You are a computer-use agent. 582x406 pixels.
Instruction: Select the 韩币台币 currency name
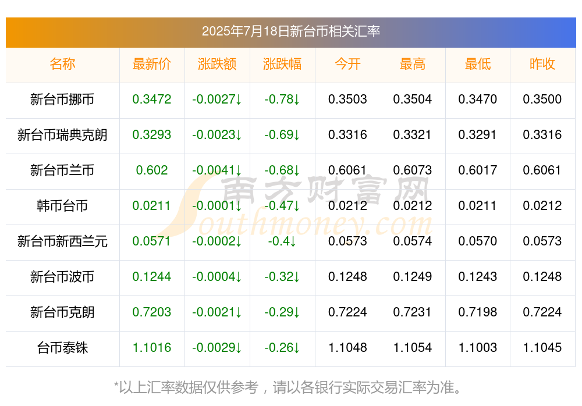62,205
